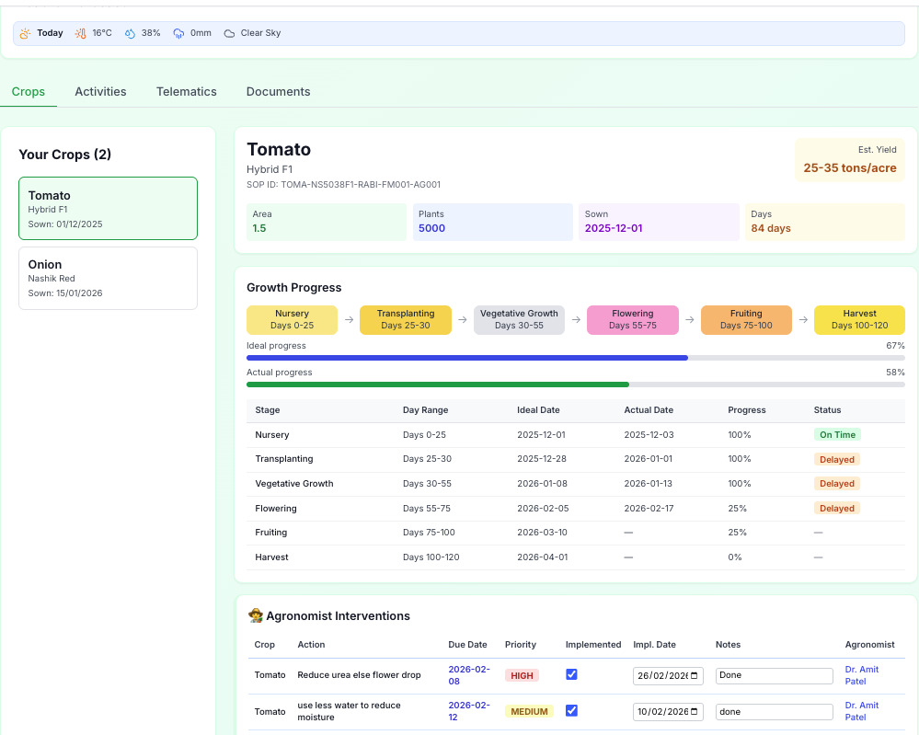
Task: Click the Sown 2025-12-01 card
Action: [x=659, y=222]
